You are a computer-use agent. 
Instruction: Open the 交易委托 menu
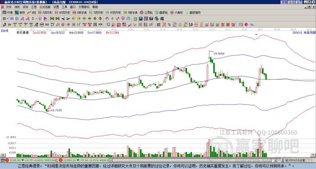[x=84, y=7]
